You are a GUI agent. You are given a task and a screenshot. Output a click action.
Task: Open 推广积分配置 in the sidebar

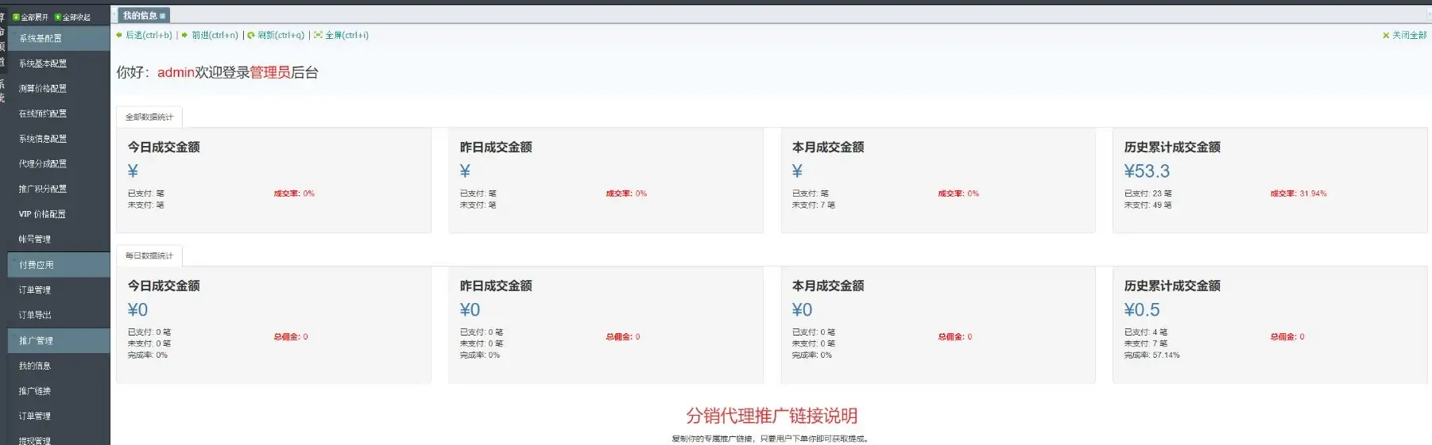(x=43, y=189)
